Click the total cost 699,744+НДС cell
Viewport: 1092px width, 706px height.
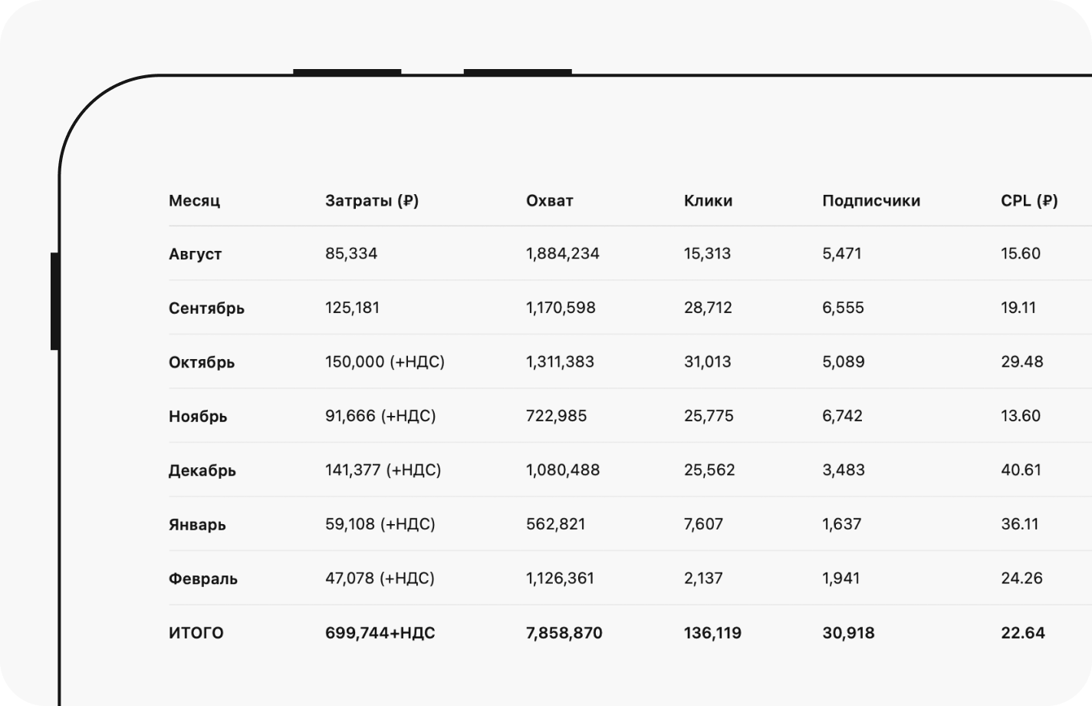coord(380,633)
